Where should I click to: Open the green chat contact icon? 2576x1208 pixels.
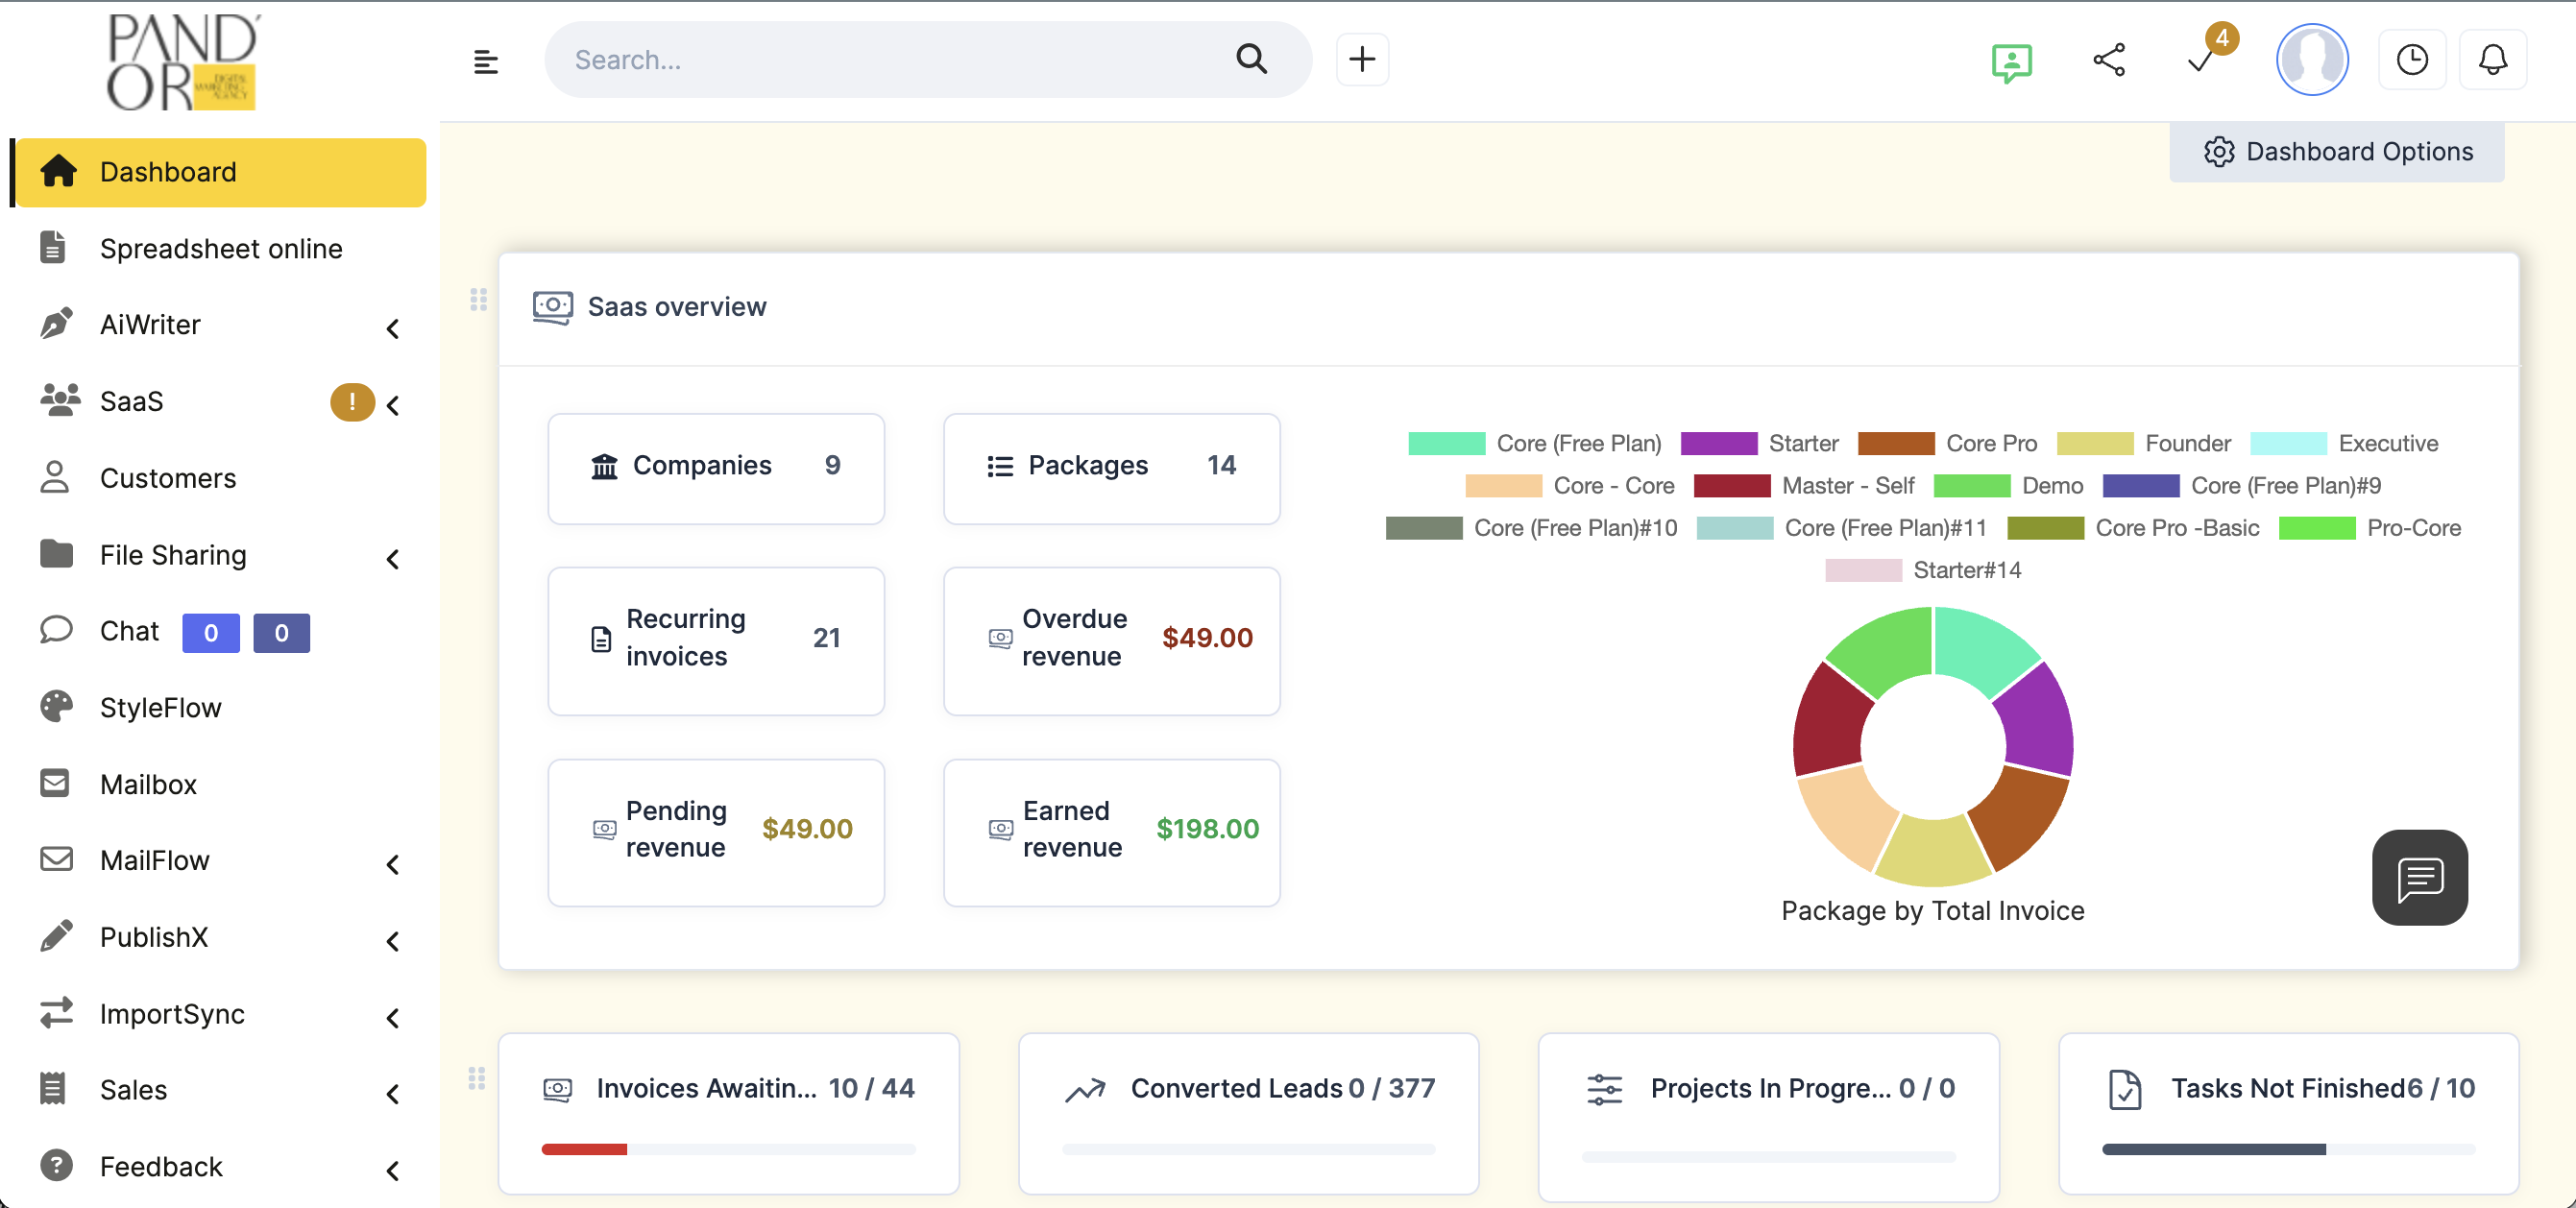(x=2011, y=62)
